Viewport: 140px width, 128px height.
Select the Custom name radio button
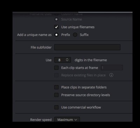(56, 14)
